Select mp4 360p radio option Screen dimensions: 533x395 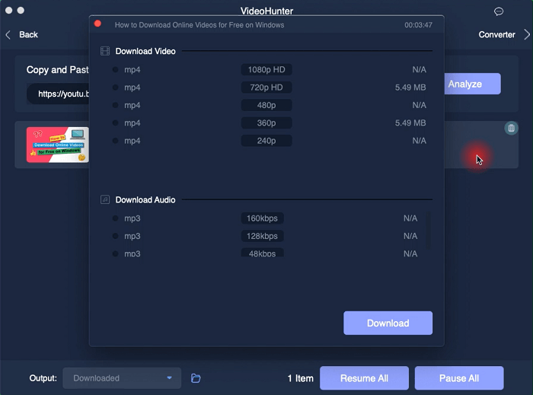click(x=115, y=123)
